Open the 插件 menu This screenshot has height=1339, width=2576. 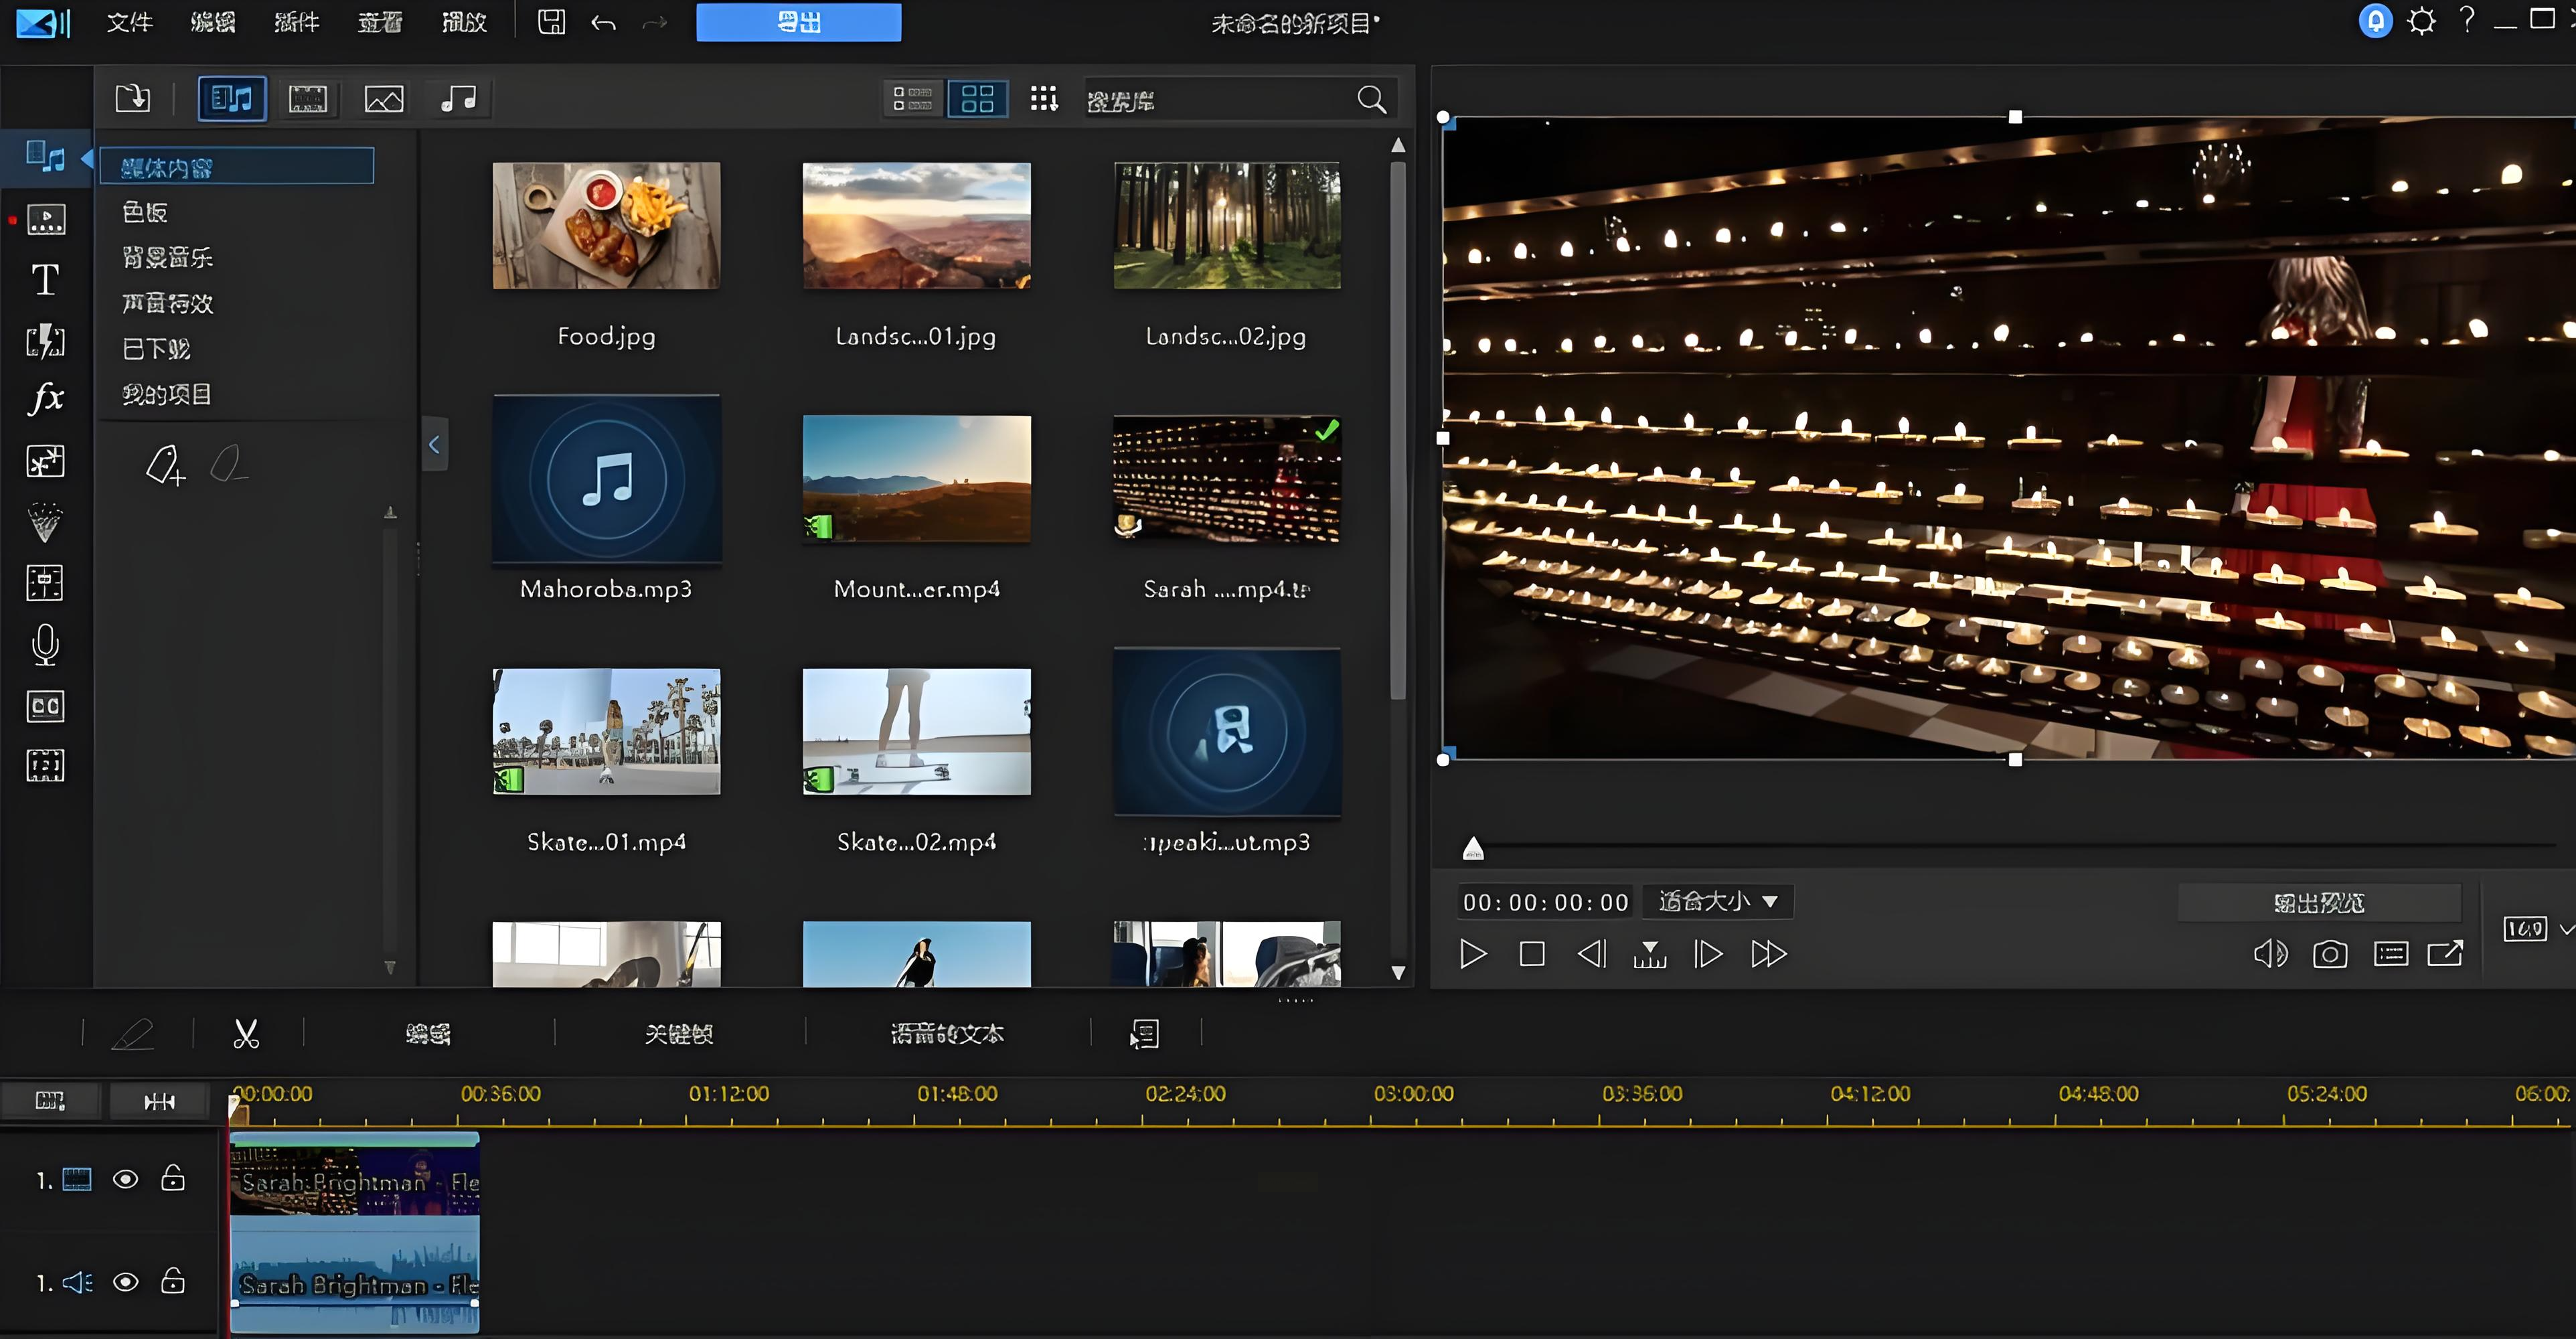(296, 22)
